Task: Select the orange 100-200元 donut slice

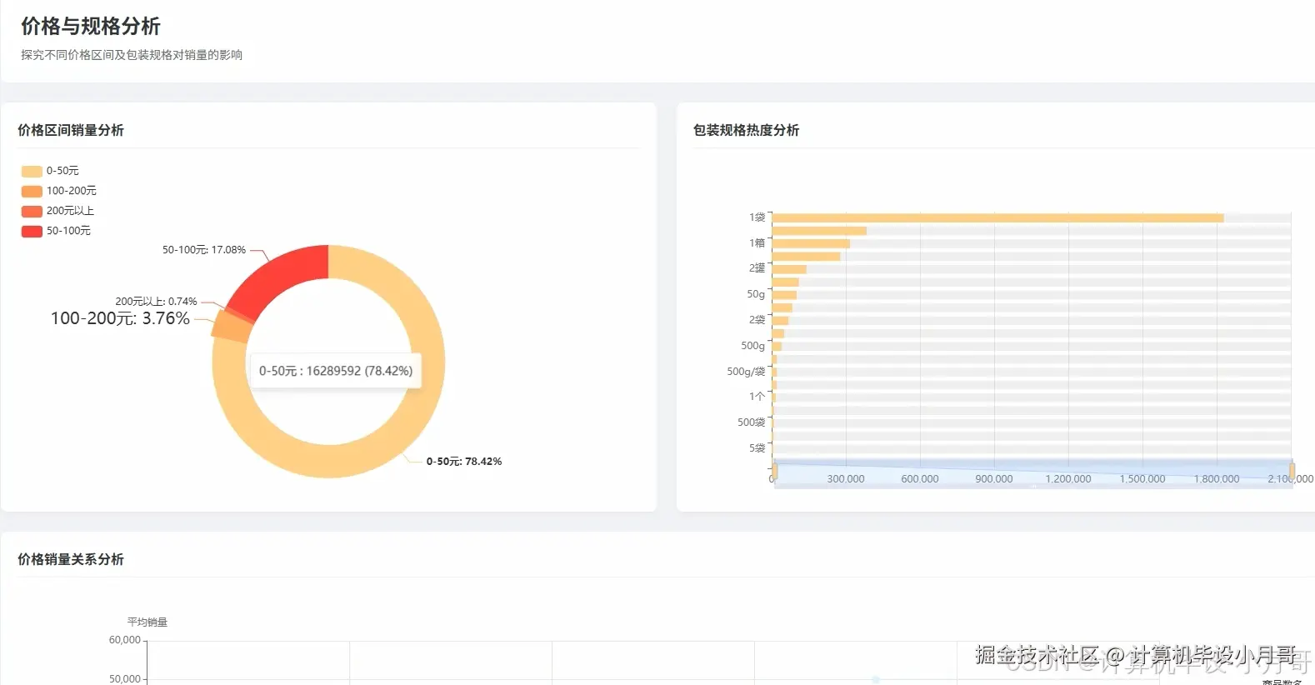Action: pyautogui.click(x=232, y=327)
